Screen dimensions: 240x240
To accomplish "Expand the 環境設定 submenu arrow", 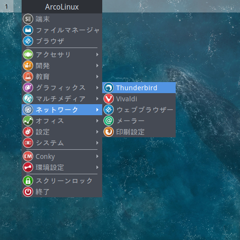I will coord(97,168).
